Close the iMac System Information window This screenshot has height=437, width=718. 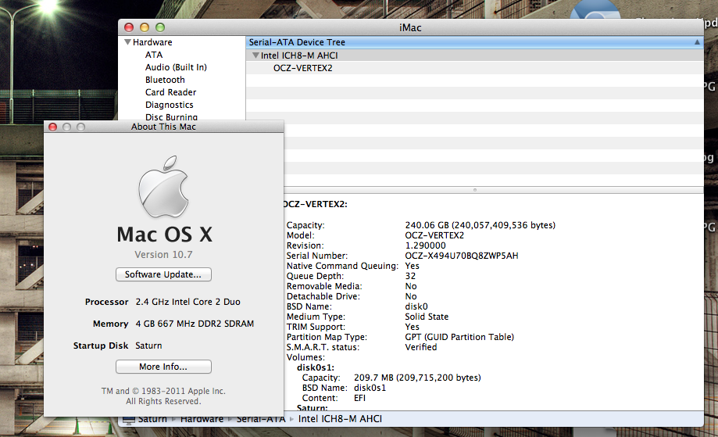[x=129, y=27]
